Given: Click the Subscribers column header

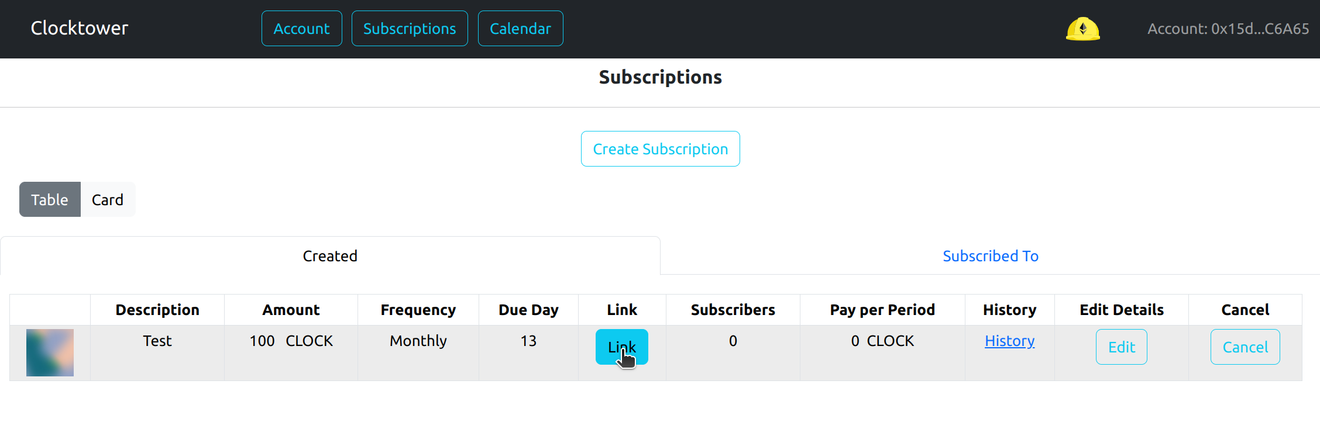Looking at the screenshot, I should pyautogui.click(x=733, y=310).
